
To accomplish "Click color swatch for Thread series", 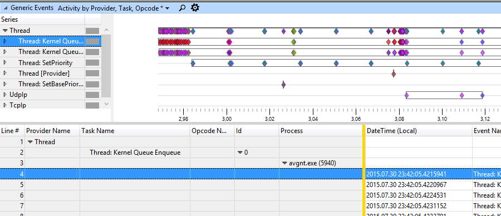I will click(x=92, y=31).
